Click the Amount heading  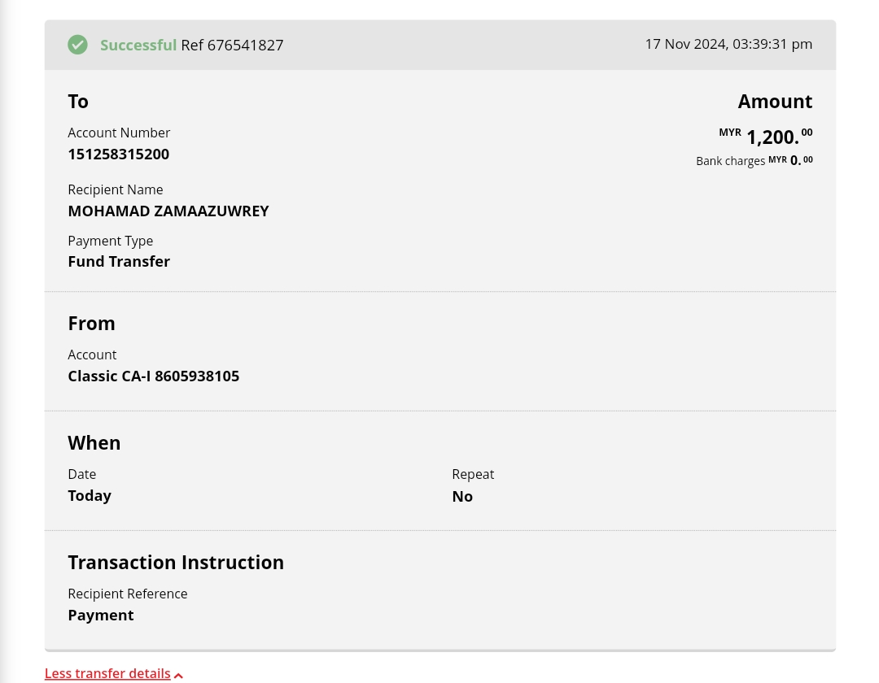point(775,101)
